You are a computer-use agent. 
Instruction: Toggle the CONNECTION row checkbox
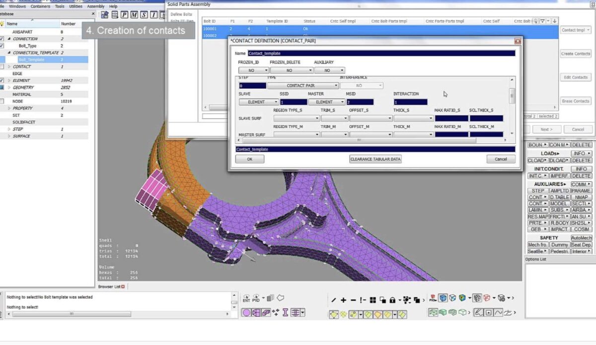coord(2,39)
